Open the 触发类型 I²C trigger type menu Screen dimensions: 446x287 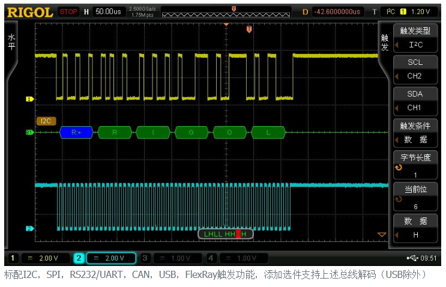415,38
